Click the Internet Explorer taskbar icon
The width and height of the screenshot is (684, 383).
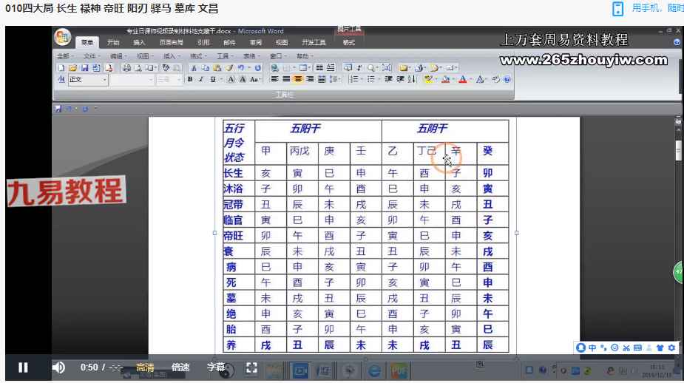[x=375, y=370]
